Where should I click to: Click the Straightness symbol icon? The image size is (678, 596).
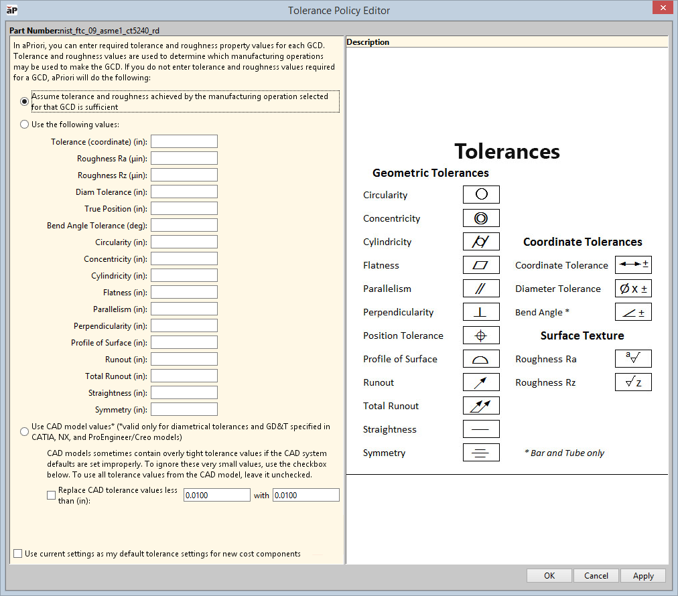(481, 429)
